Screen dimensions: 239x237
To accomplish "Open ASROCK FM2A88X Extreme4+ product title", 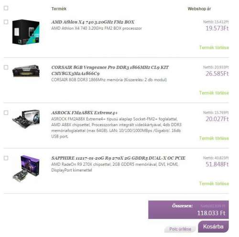I will point(85,113).
